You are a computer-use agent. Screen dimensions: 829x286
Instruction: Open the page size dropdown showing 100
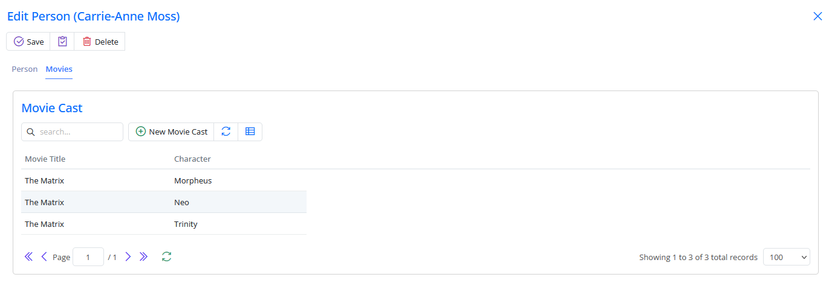pyautogui.click(x=786, y=257)
